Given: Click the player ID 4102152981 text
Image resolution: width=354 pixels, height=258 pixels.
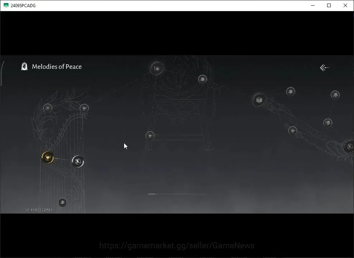Looking at the screenshot, I should pyautogui.click(x=39, y=210).
